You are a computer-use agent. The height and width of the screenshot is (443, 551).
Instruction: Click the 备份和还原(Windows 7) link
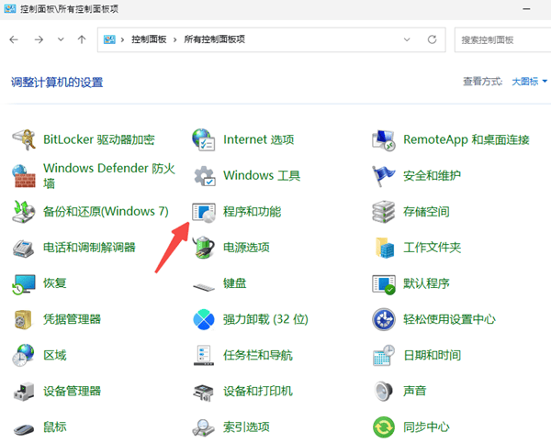tap(106, 212)
